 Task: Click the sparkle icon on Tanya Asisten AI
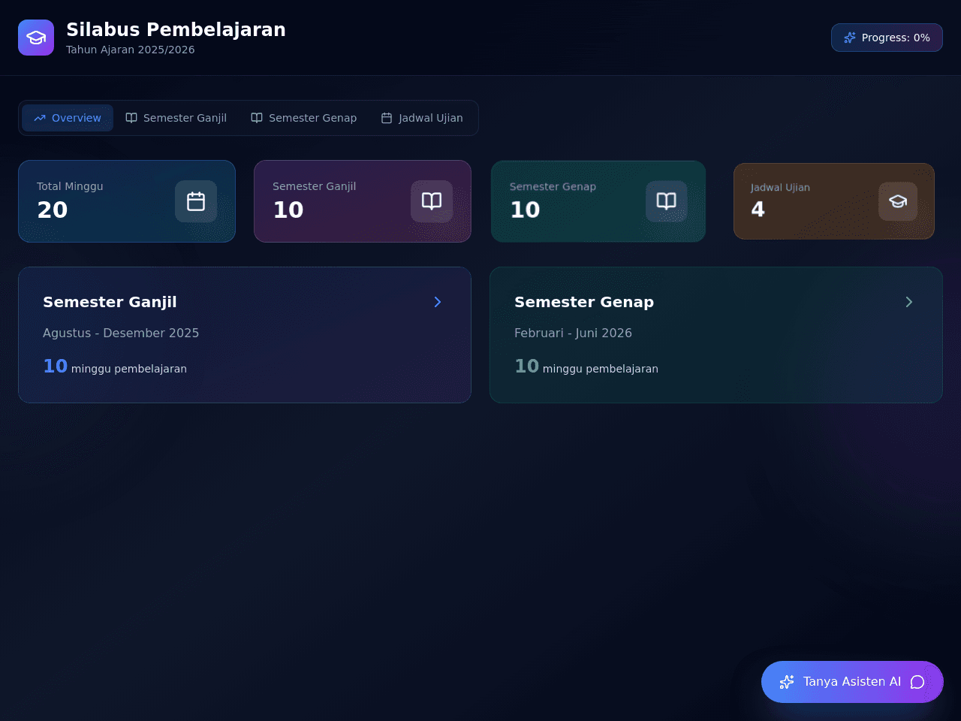[787, 682]
